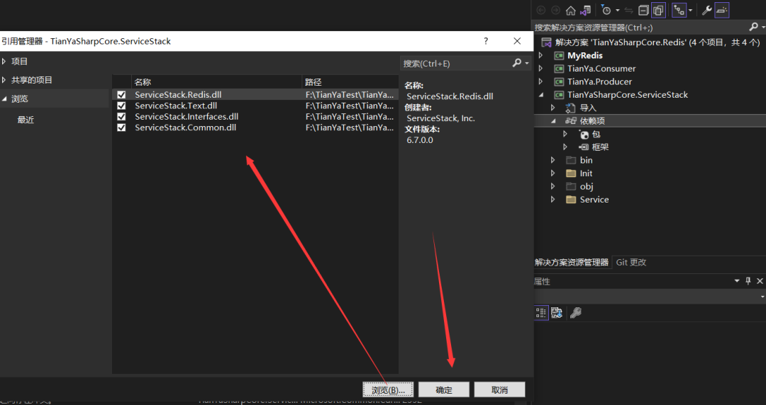The image size is (766, 405).
Task: Sort by the 名称 column header
Action: click(x=217, y=82)
